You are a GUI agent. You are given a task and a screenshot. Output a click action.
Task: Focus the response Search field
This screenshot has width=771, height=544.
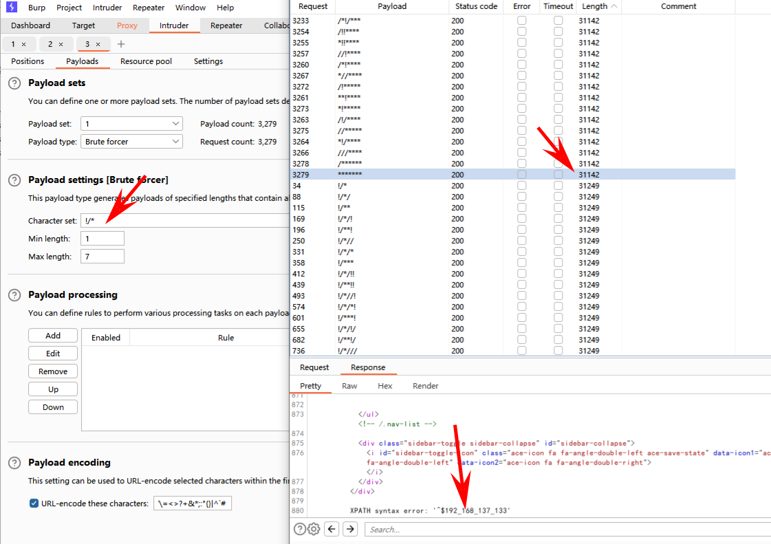[568, 530]
